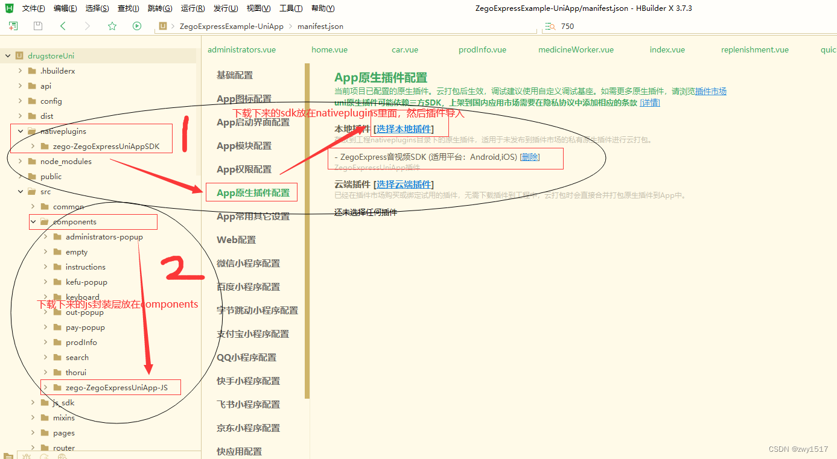Go forward with the right arrow icon
The height and width of the screenshot is (459, 837).
[x=88, y=26]
